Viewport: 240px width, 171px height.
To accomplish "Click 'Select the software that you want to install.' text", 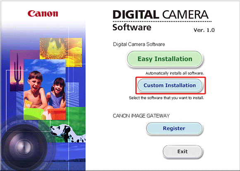I will [166, 98].
